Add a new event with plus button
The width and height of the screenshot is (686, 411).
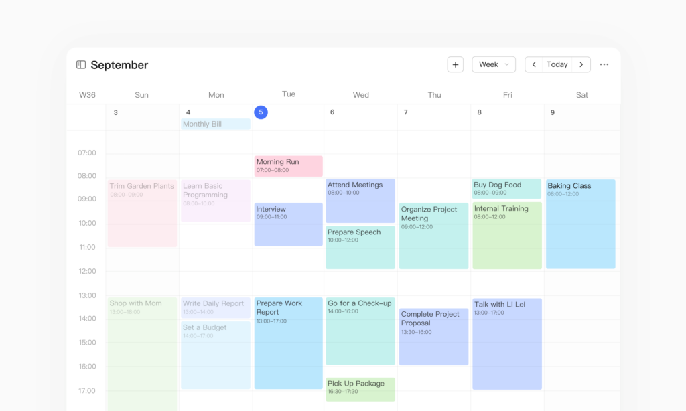456,65
